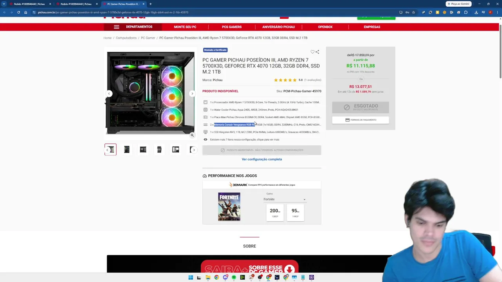Show previous product image arrow
Image resolution: width=502 pixels, height=282 pixels.
(x=109, y=94)
